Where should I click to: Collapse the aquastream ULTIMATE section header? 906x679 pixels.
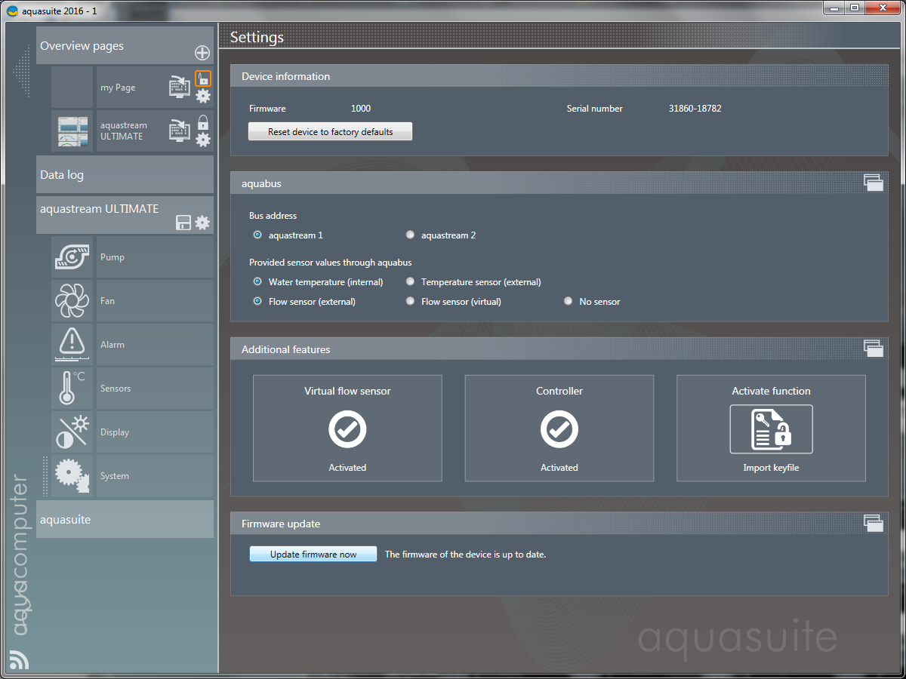(x=125, y=215)
